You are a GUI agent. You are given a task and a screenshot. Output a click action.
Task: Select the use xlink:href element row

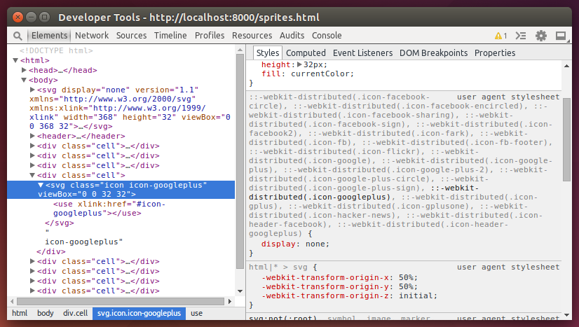109,208
